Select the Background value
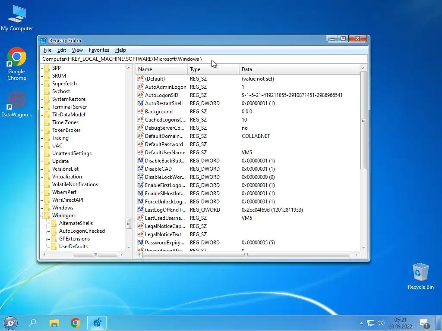Screen dimensions: 442x331 coord(159,112)
